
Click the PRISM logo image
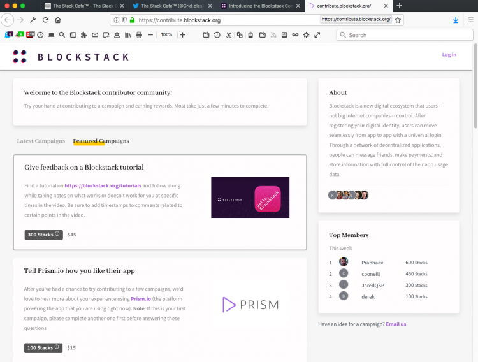[x=250, y=305]
